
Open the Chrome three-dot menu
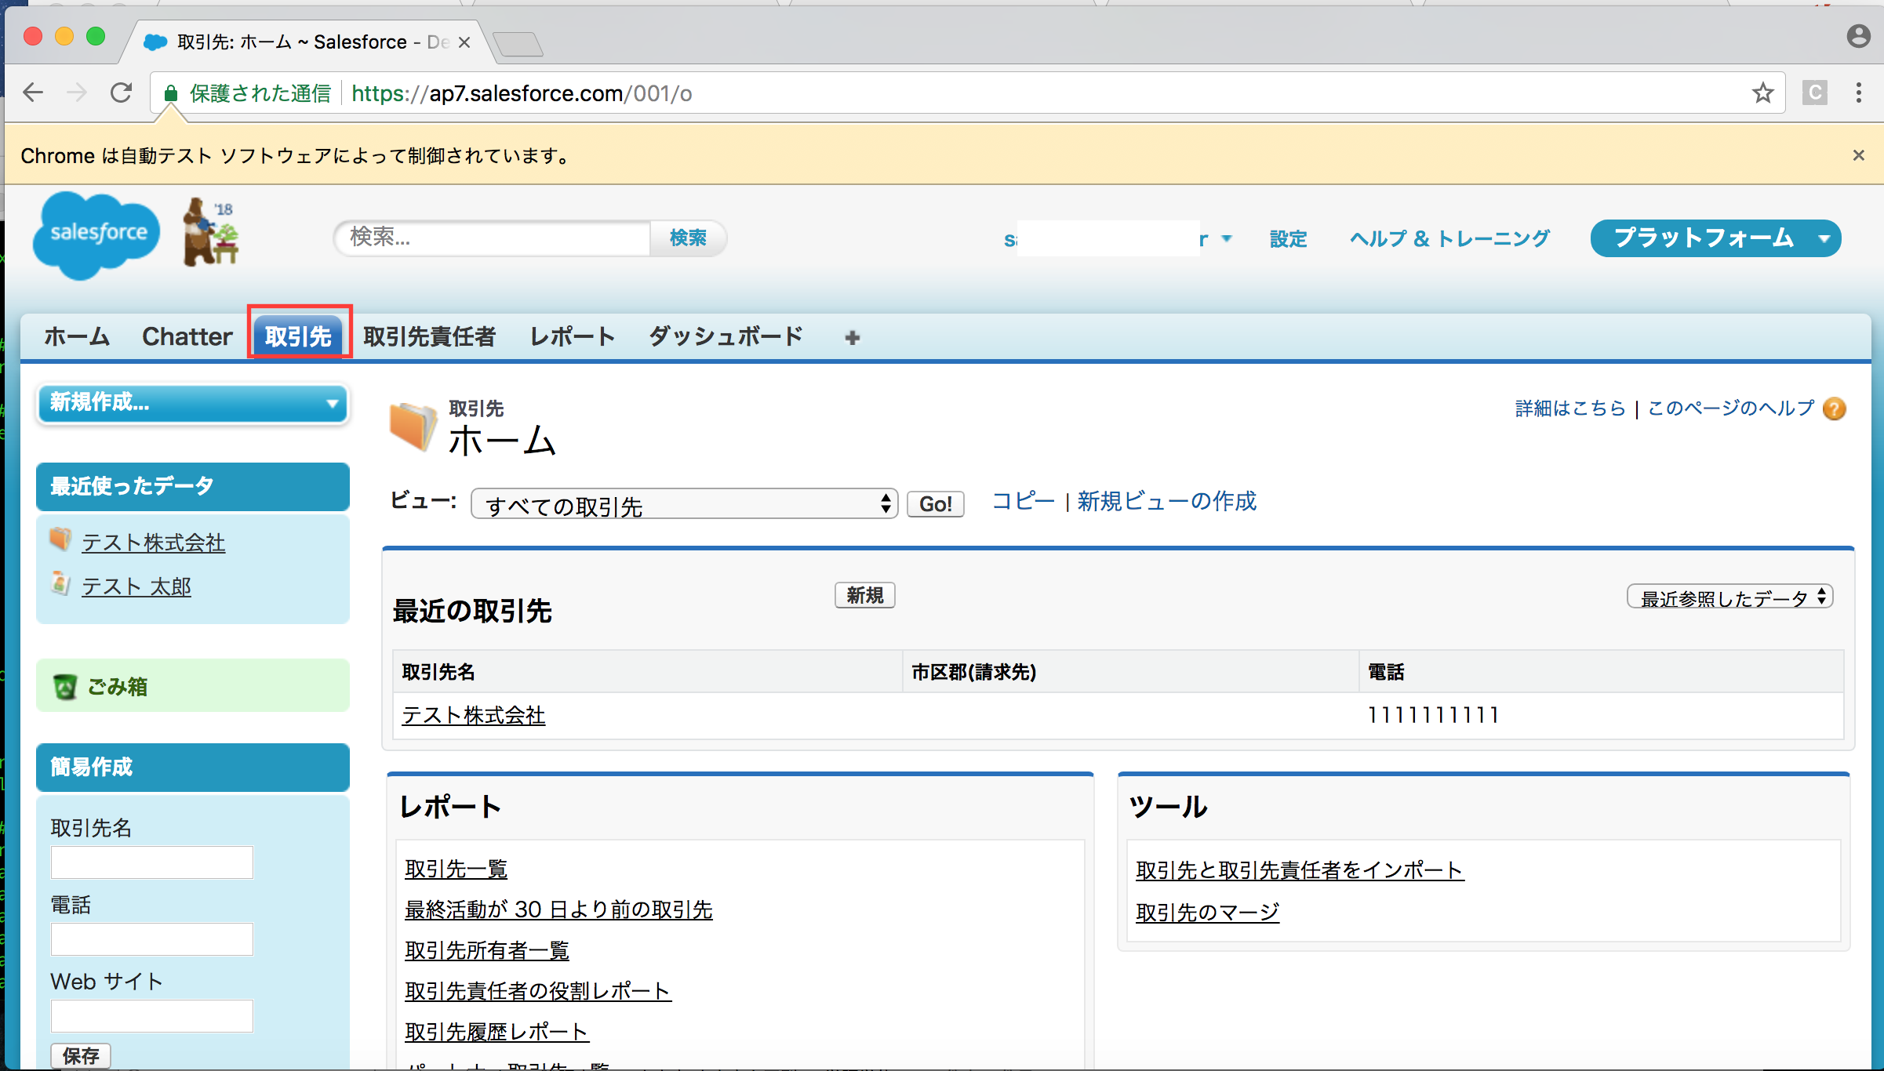pos(1858,93)
